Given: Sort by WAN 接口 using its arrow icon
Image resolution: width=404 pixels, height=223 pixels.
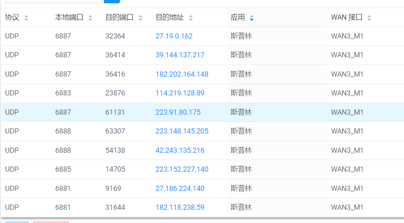Looking at the screenshot, I should (x=369, y=18).
